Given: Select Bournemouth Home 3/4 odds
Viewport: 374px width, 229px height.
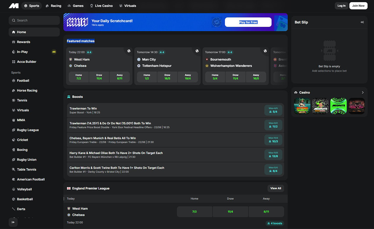Looking at the screenshot, I should pos(215,77).
